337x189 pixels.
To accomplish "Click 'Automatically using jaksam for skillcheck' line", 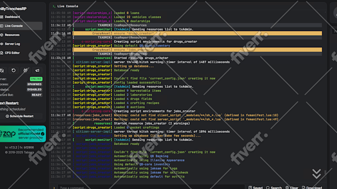I will point(151,173).
